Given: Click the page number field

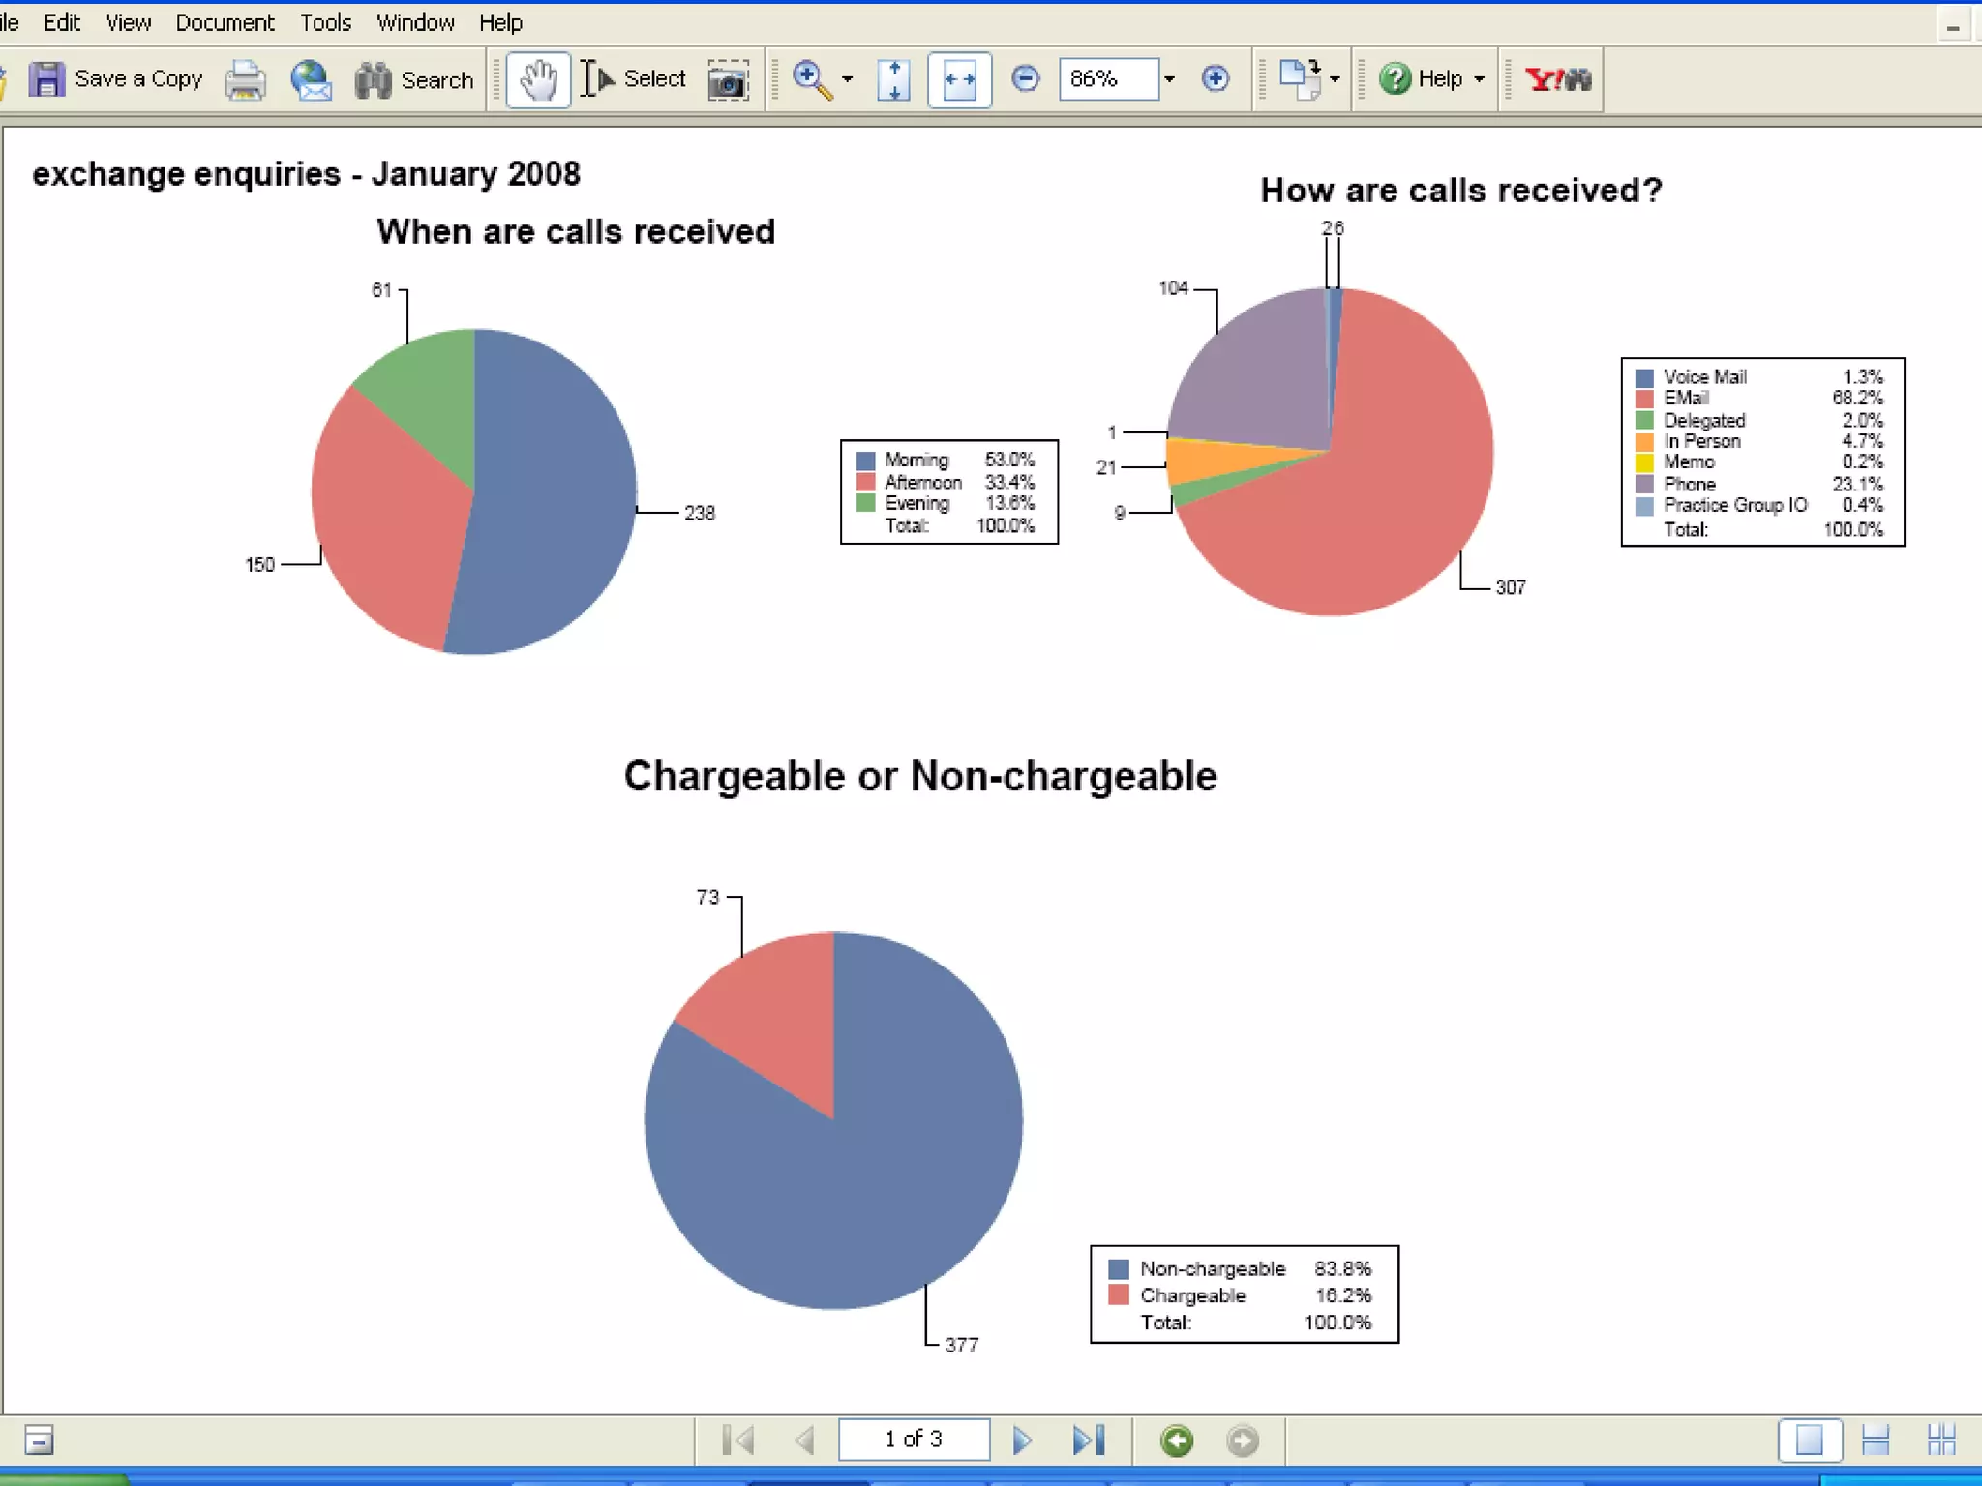Looking at the screenshot, I should pyautogui.click(x=914, y=1440).
